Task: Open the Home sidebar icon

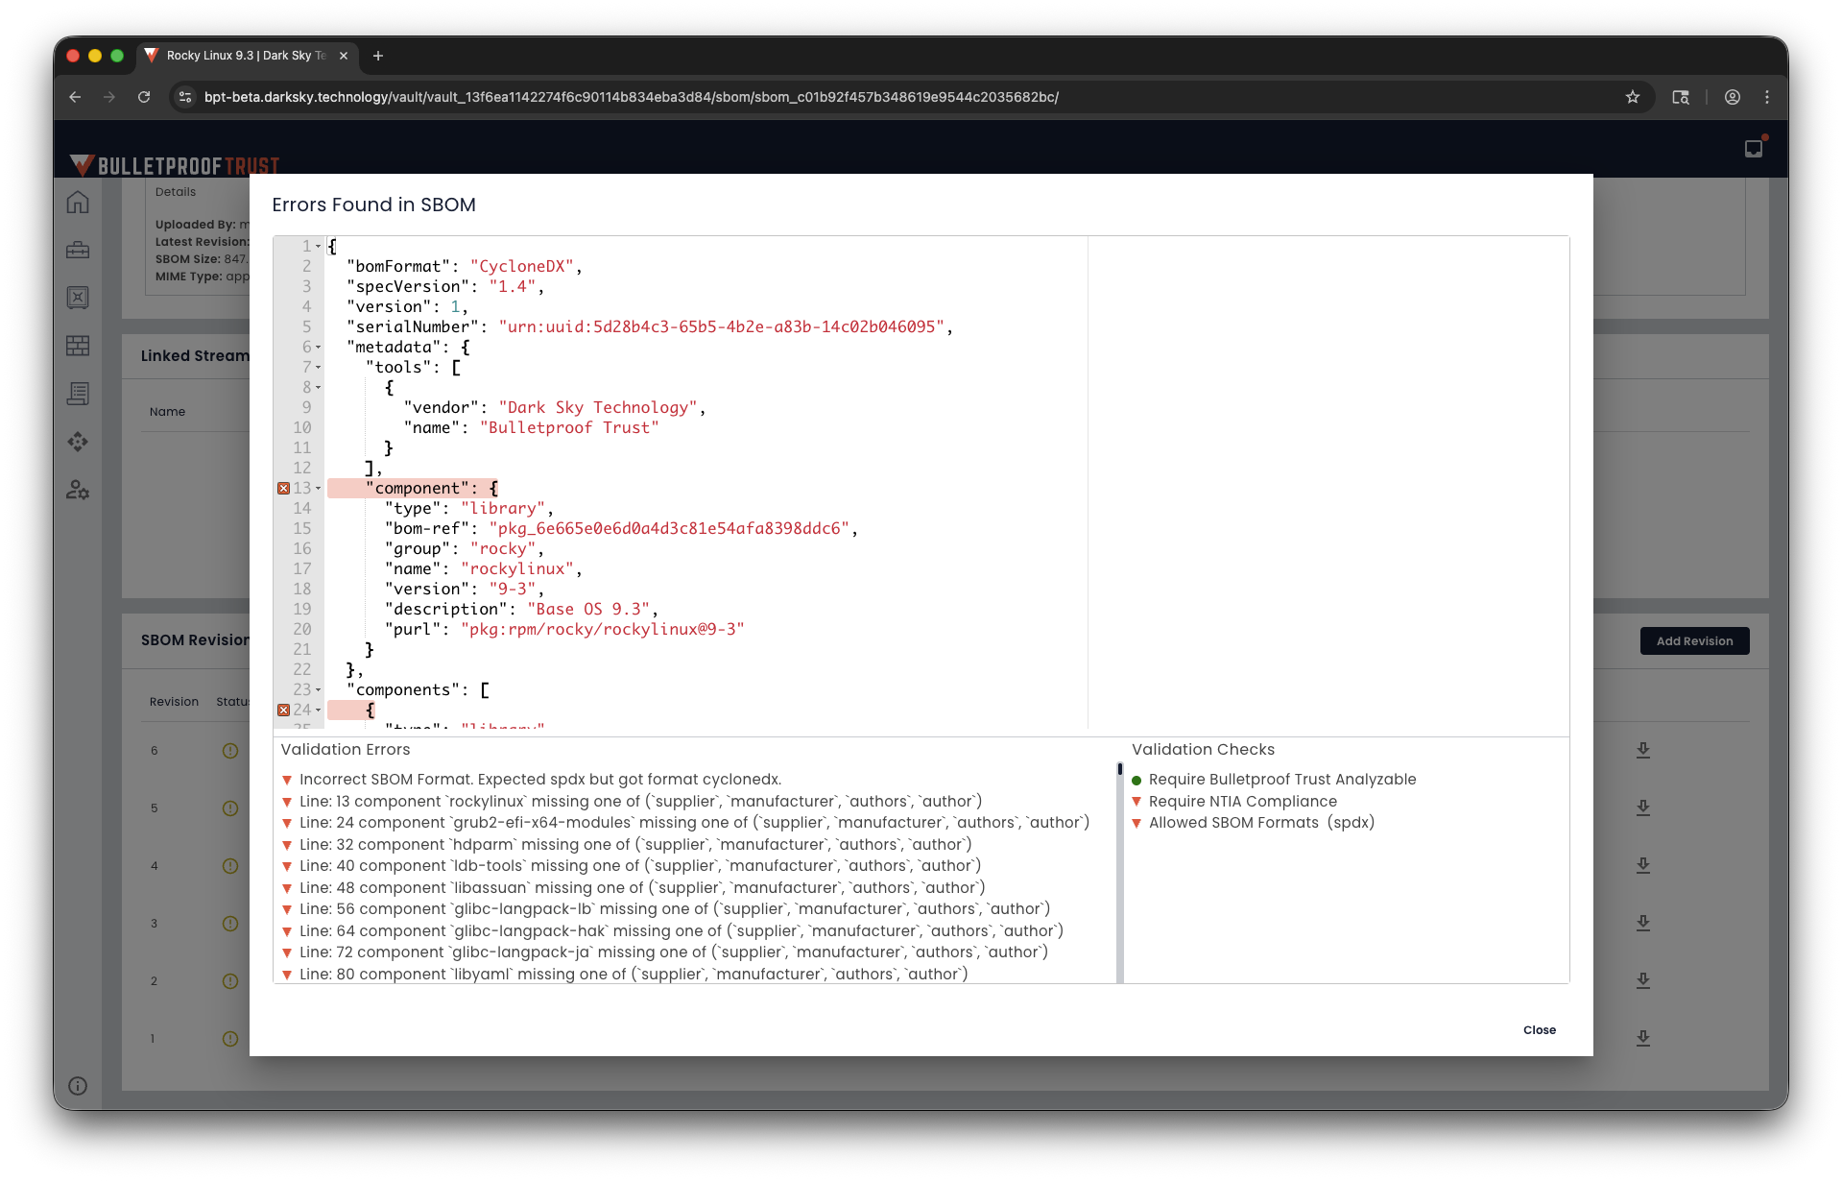Action: (x=78, y=202)
